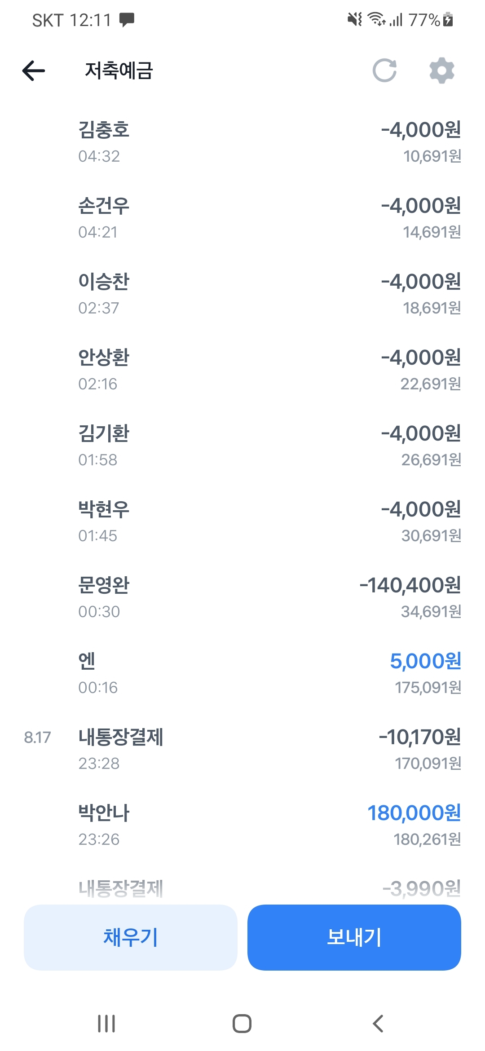Open the 손건우 transaction entry
Image resolution: width=485 pixels, height=1051 pixels.
[242, 218]
